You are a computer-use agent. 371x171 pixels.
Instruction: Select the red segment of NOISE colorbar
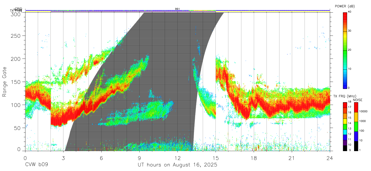(x=356, y=107)
